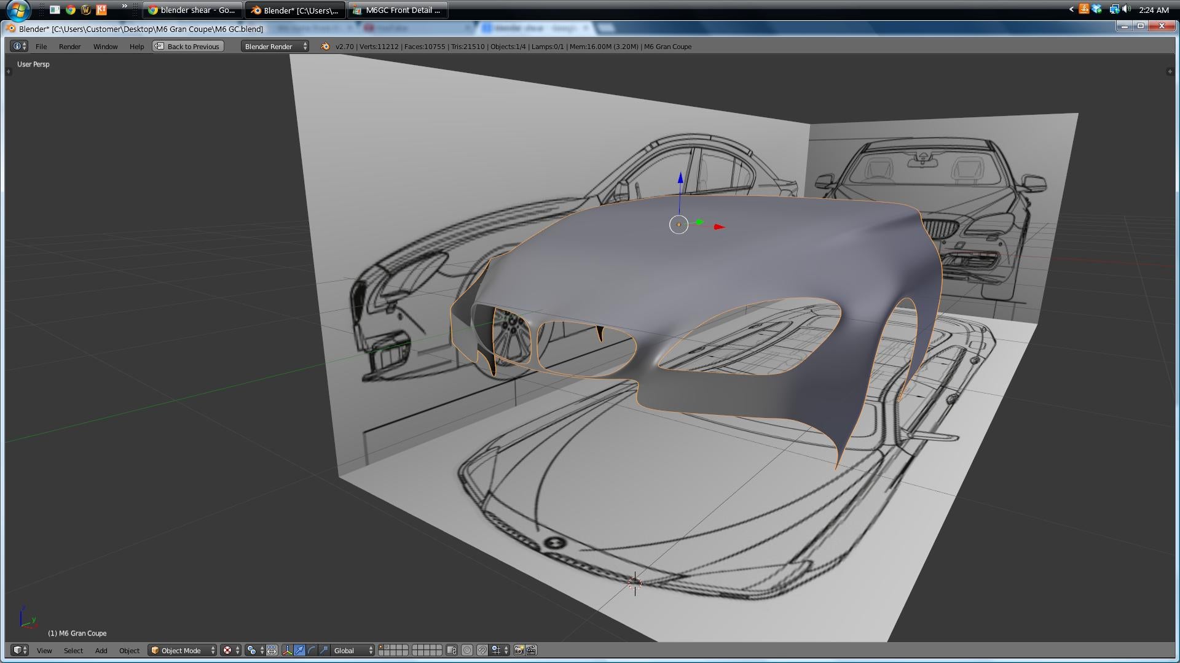This screenshot has width=1180, height=663.
Task: Switch to the M6GC Front Detail taskbar button
Action: pyautogui.click(x=398, y=10)
